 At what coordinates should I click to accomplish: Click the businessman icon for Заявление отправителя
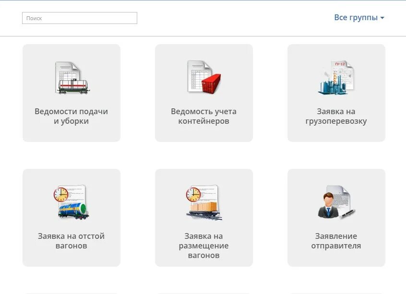[x=336, y=202]
